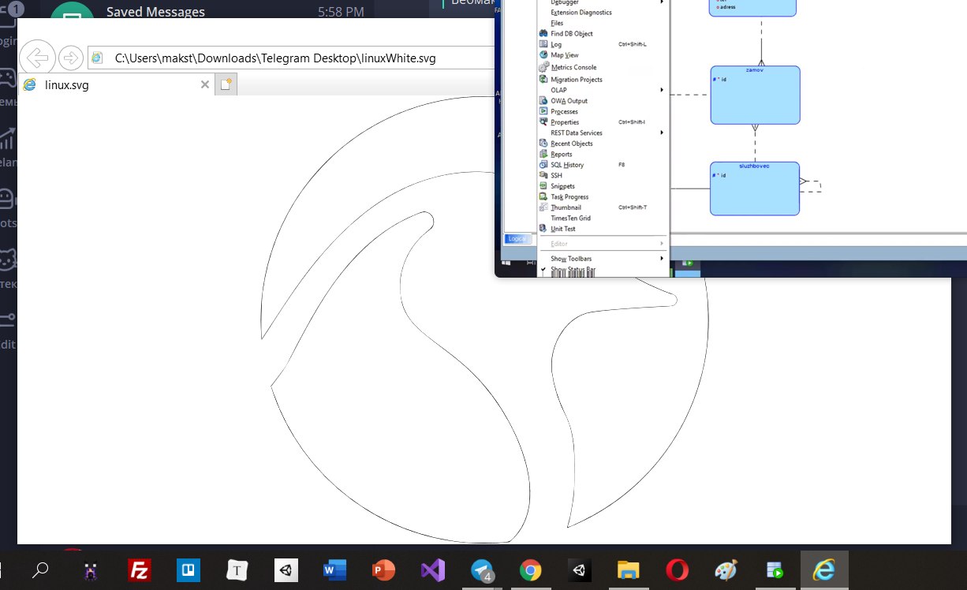Expand REST Data Services submenu
Viewport: 967px width, 590px height.
point(603,133)
